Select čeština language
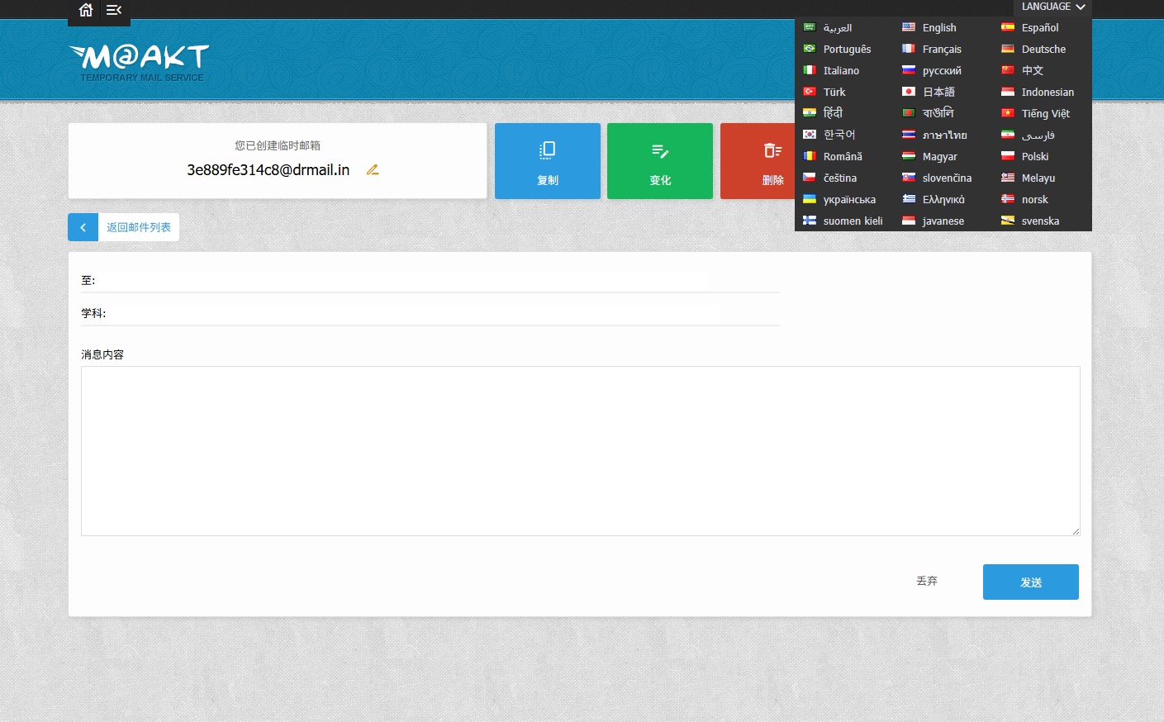Image resolution: width=1164 pixels, height=722 pixels. pyautogui.click(x=830, y=178)
